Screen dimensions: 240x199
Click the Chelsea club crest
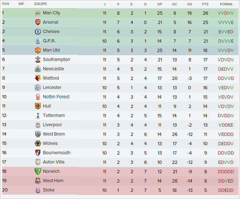pyautogui.click(x=38, y=32)
